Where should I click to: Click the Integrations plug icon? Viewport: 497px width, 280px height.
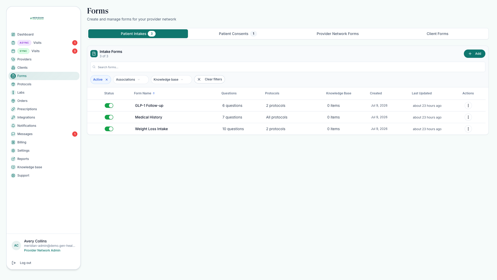[13, 117]
